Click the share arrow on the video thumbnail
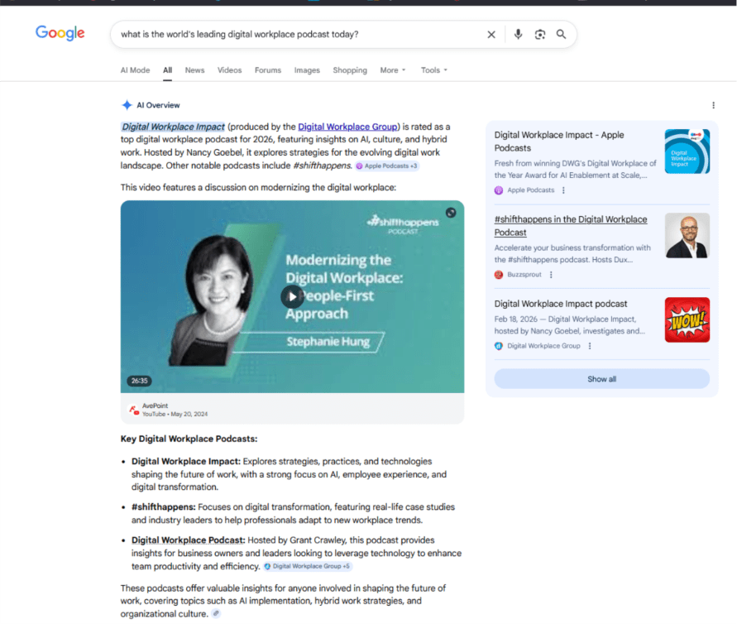The width and height of the screenshot is (737, 624). 451,213
